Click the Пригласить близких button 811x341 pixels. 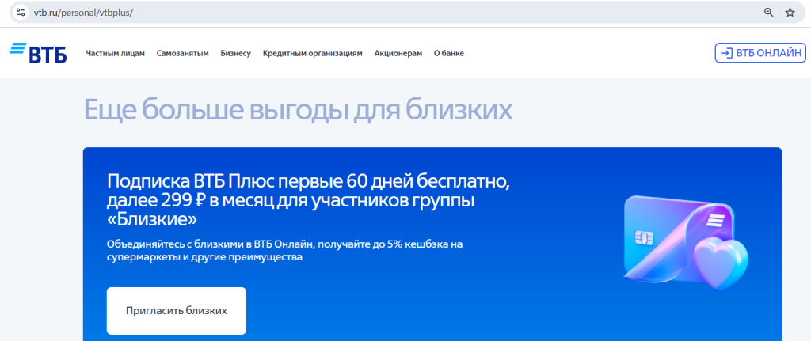coord(177,311)
